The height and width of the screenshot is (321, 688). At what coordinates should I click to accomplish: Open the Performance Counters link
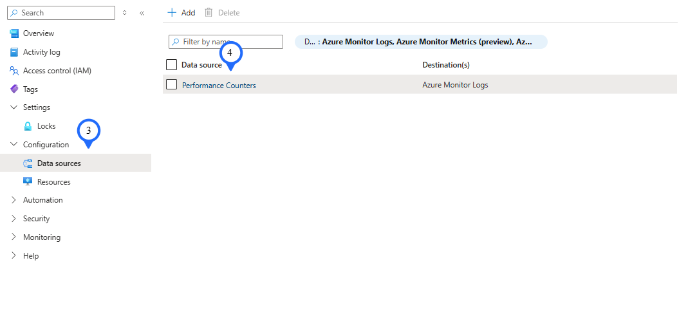click(219, 86)
